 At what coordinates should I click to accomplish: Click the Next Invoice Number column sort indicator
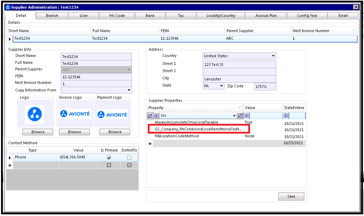(354, 30)
